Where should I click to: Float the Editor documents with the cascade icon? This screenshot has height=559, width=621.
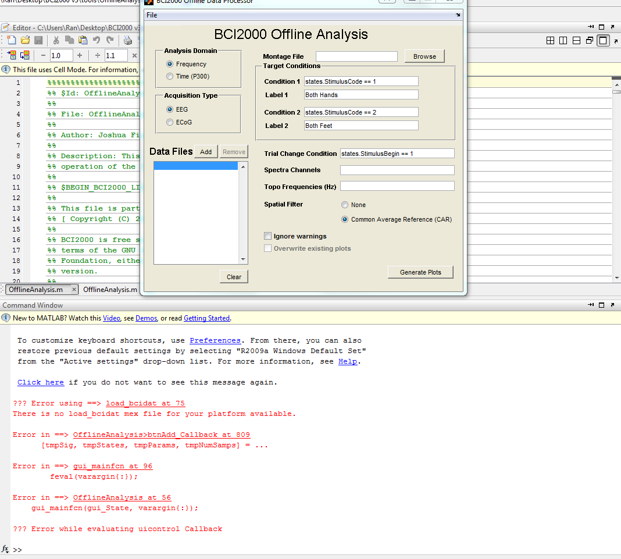590,40
